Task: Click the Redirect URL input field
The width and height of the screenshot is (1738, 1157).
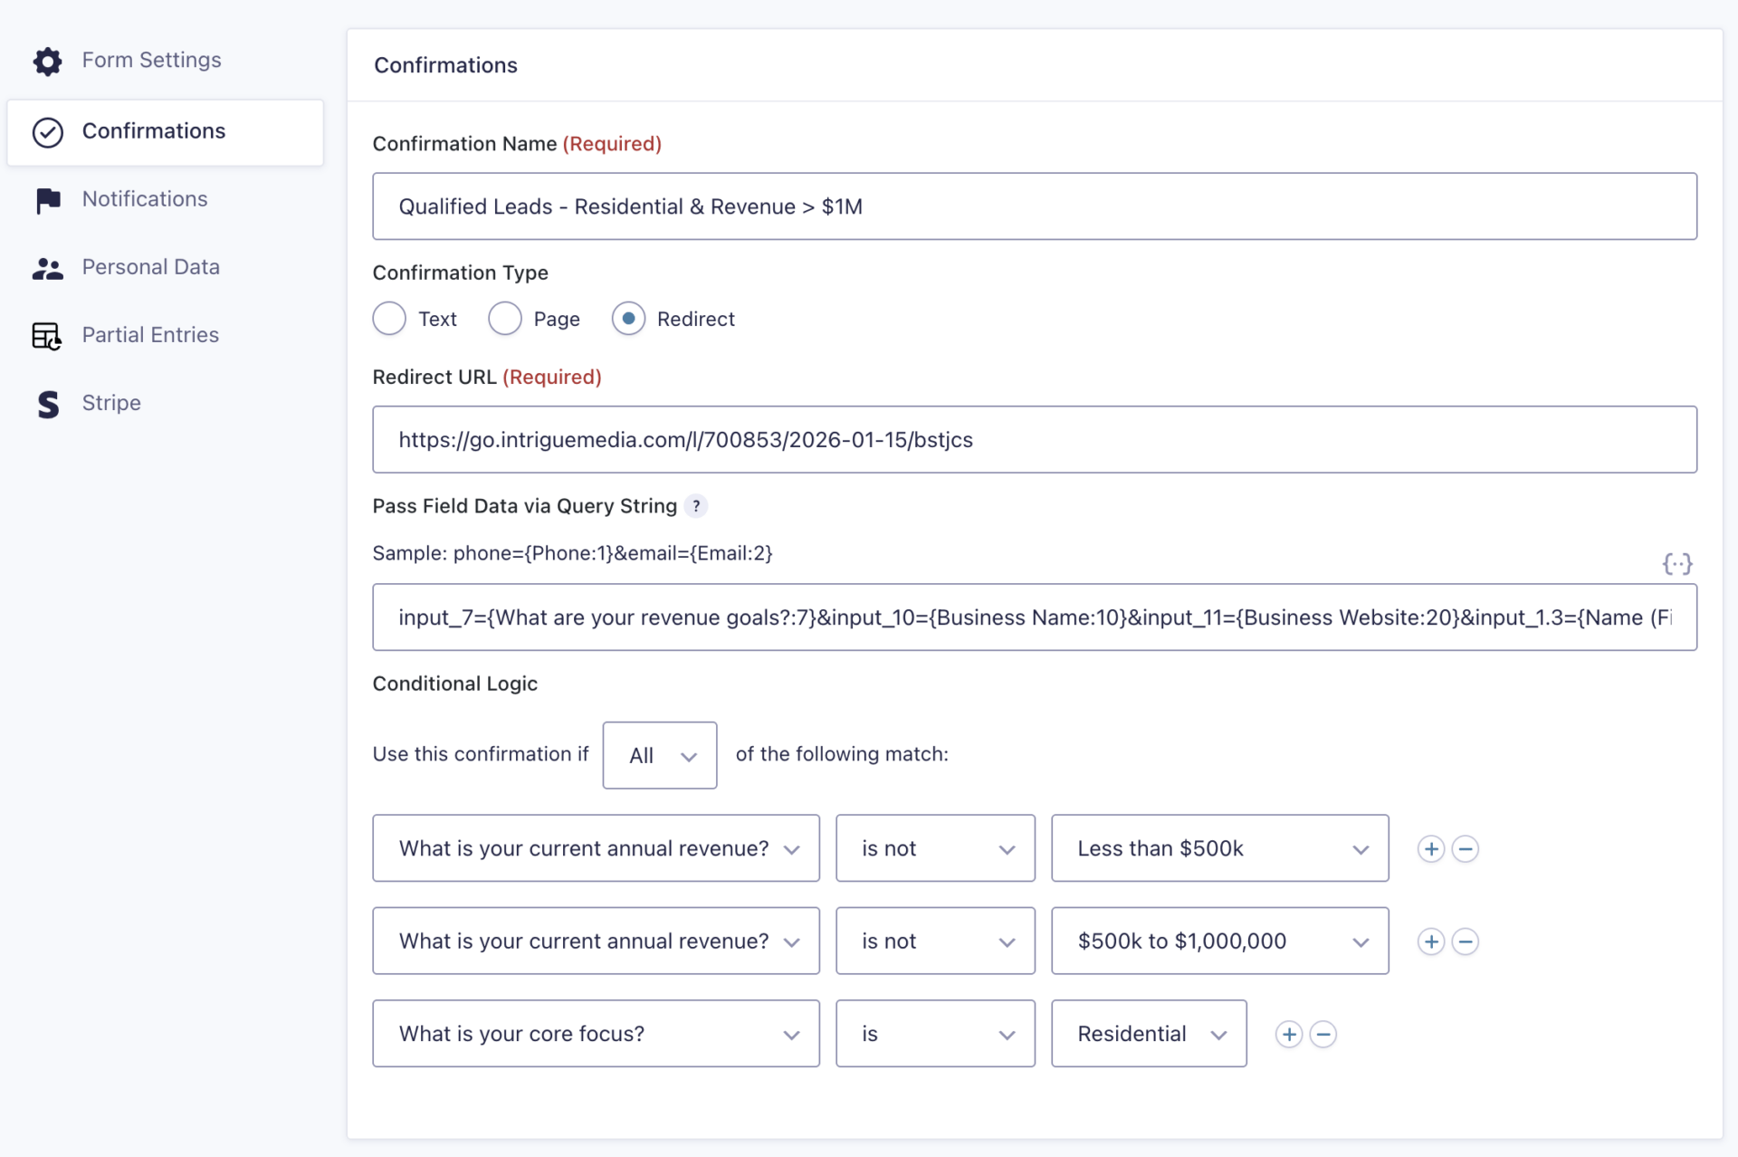Action: (x=1034, y=440)
